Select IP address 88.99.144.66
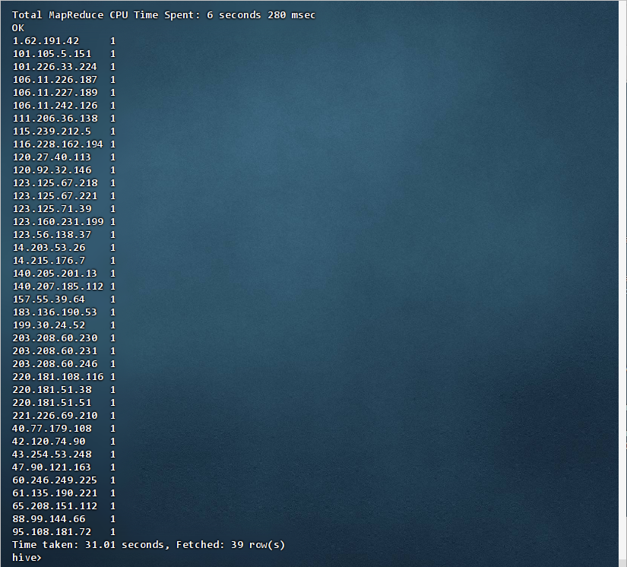Screen dimensions: 627x567 (x=49, y=518)
